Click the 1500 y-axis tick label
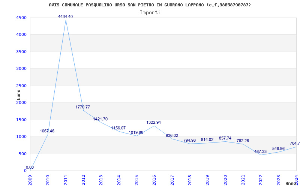 [x=21, y=120]
